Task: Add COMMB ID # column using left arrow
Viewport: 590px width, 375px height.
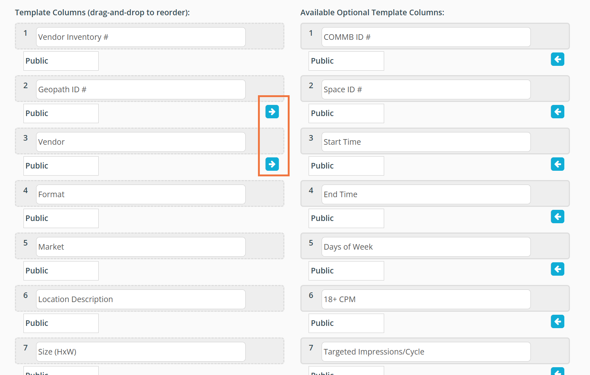Action: click(x=557, y=59)
